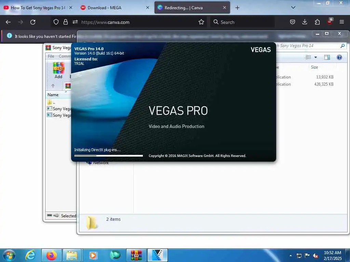Image resolution: width=350 pixels, height=262 pixels.
Task: Open the site permissions icon
Action: [75, 22]
